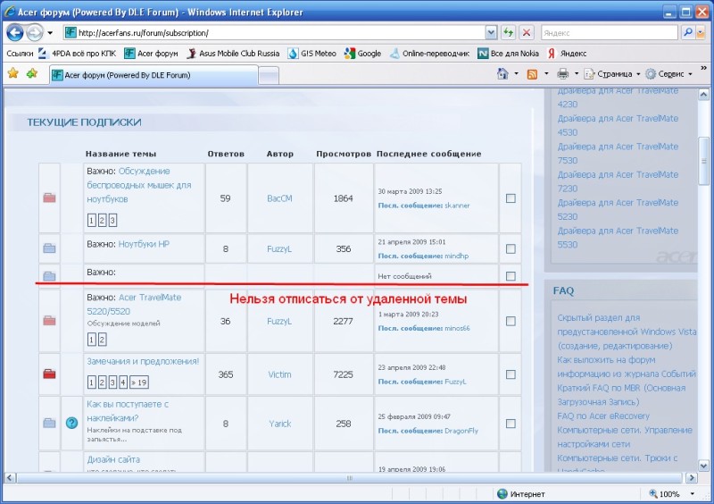Open FAQ по Acer eRecovery link
The width and height of the screenshot is (714, 504).
(x=603, y=416)
